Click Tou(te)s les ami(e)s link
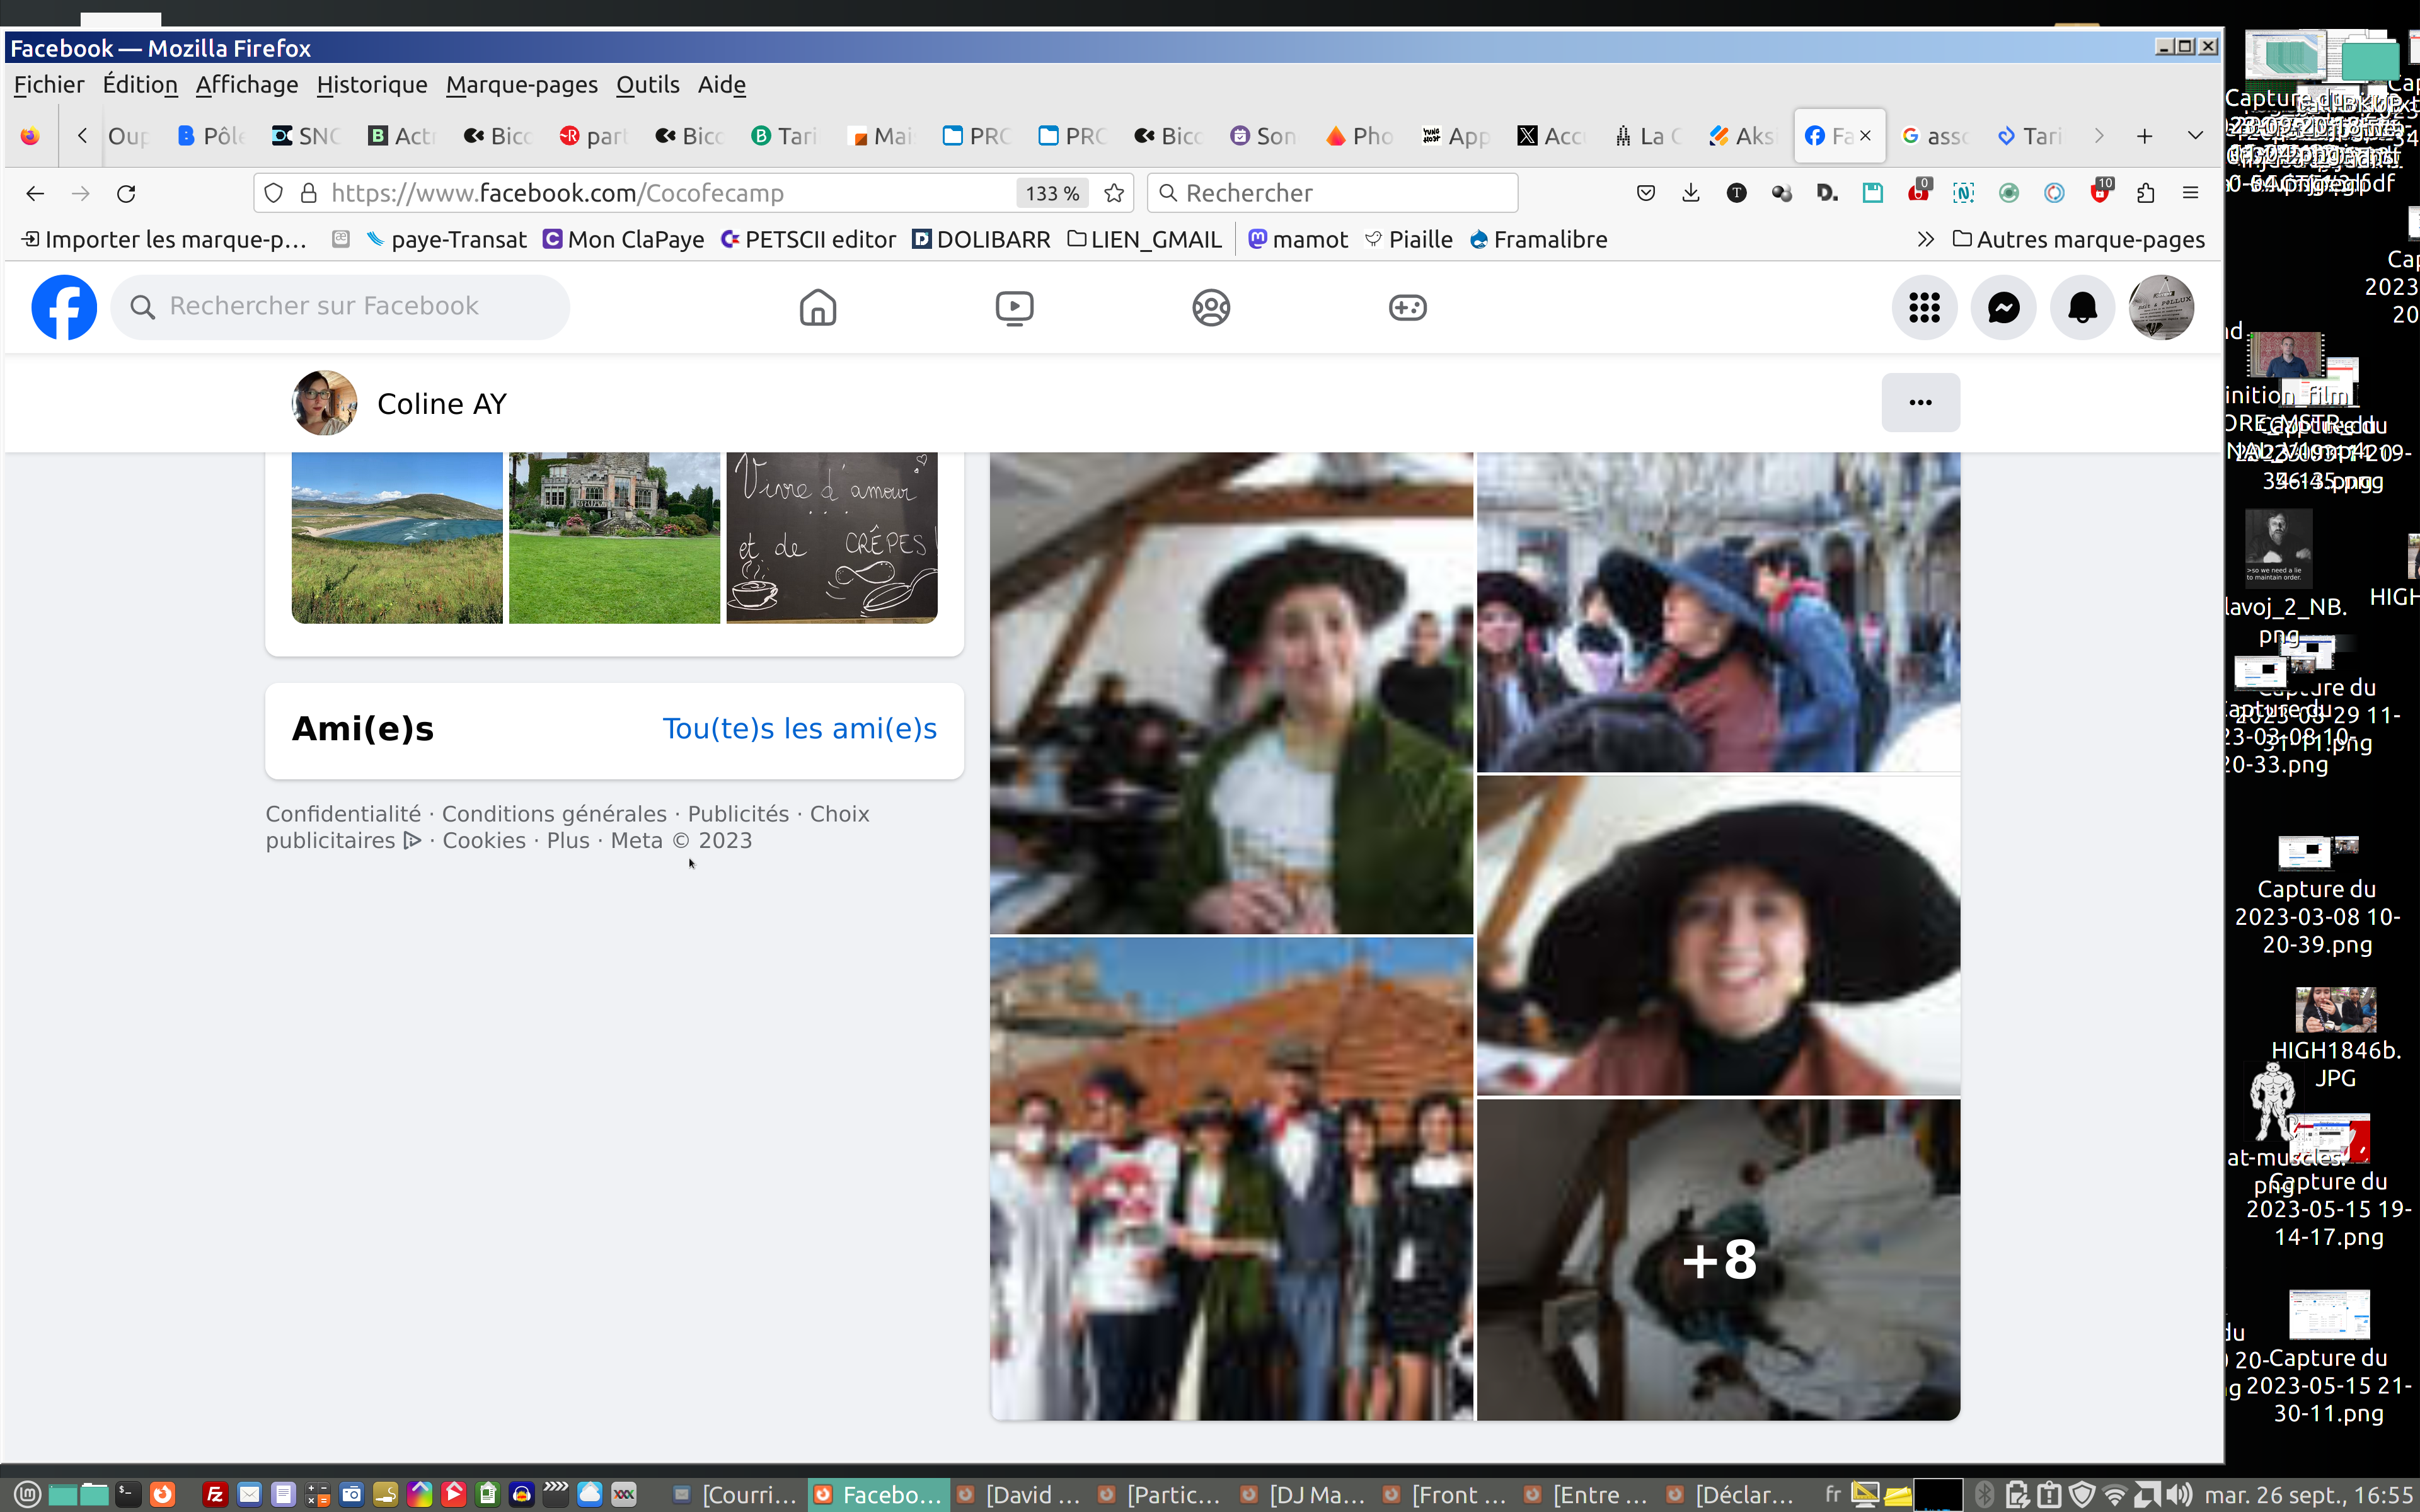Viewport: 2420px width, 1512px height. [799, 728]
